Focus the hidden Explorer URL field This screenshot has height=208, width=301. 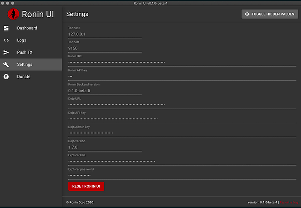point(182,161)
